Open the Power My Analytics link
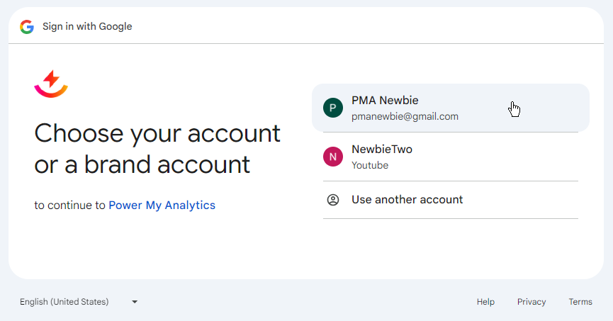The height and width of the screenshot is (321, 613). 162,205
